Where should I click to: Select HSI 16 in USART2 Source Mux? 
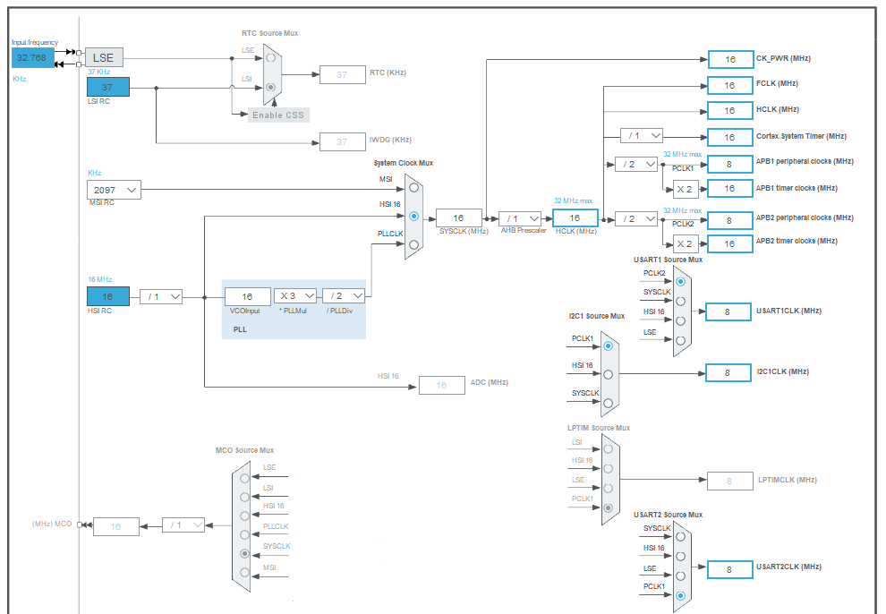(x=681, y=557)
